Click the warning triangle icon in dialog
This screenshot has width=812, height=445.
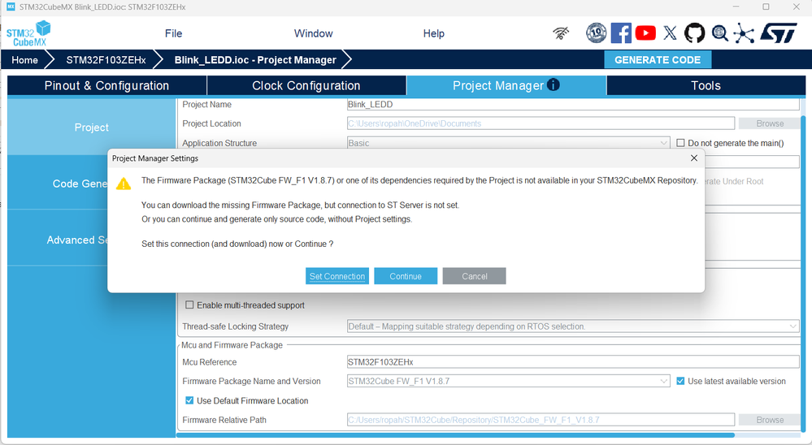click(124, 184)
